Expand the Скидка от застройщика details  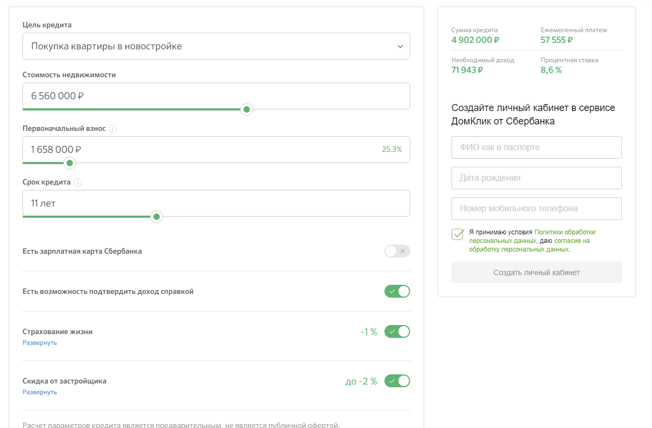point(40,392)
